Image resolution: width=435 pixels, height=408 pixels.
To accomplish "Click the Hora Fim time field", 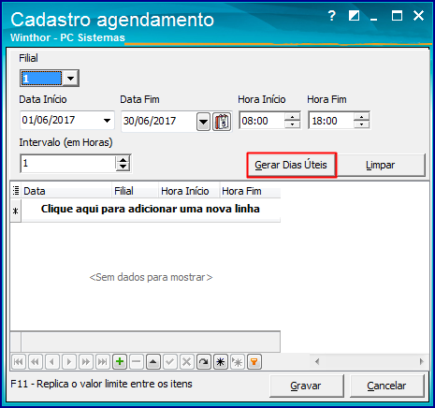I will point(331,121).
